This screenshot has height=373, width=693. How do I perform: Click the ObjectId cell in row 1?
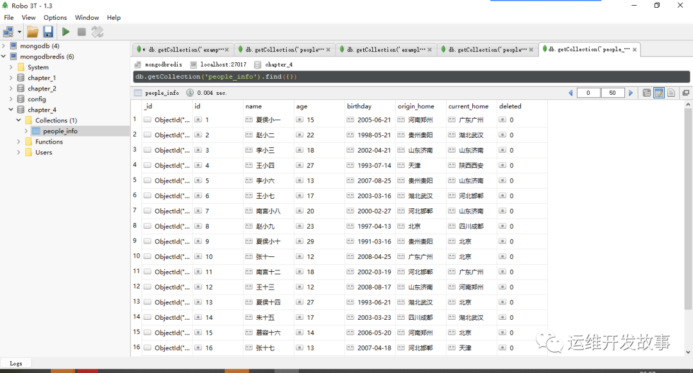(x=167, y=120)
